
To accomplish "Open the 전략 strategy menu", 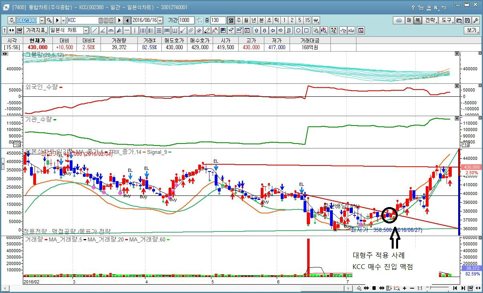I will tap(431, 20).
